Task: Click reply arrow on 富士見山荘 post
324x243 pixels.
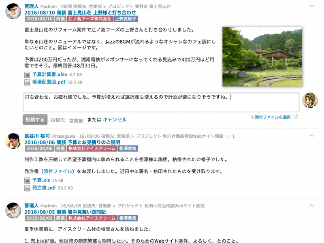Action: (x=312, y=6)
